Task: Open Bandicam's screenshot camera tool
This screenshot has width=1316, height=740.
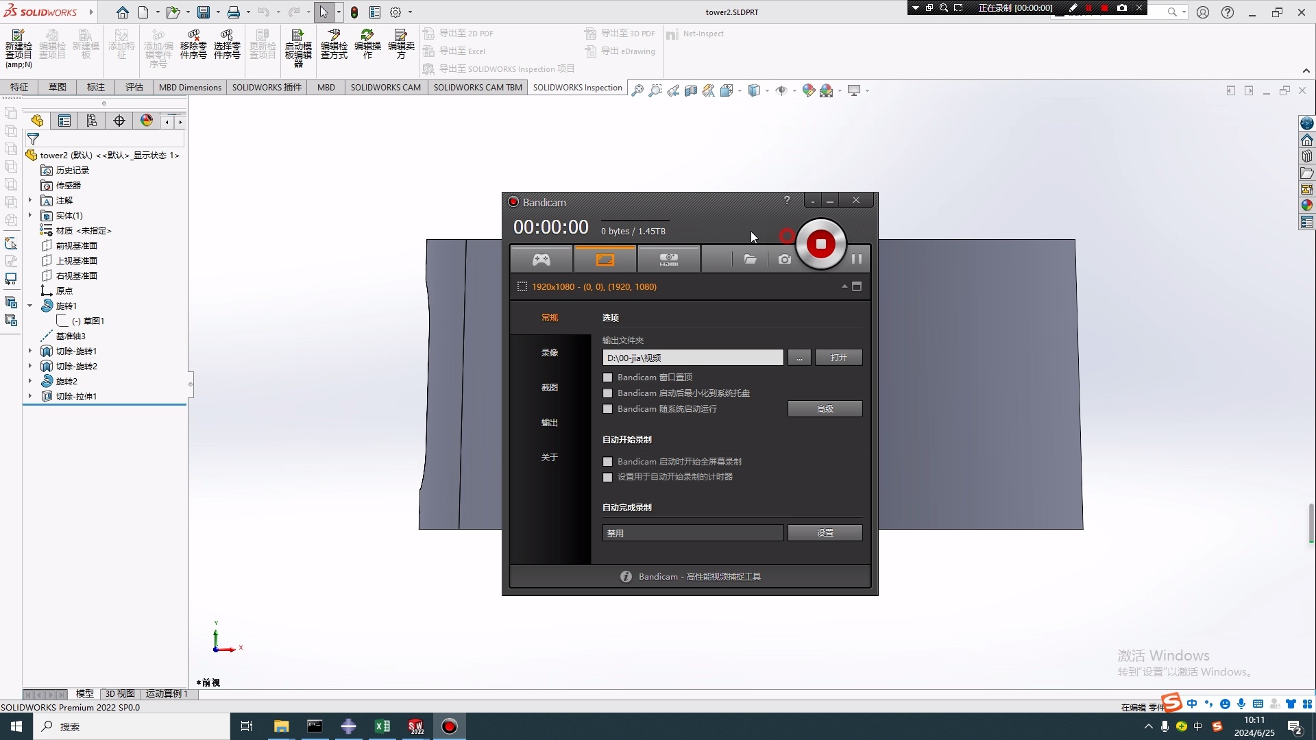Action: tap(784, 259)
